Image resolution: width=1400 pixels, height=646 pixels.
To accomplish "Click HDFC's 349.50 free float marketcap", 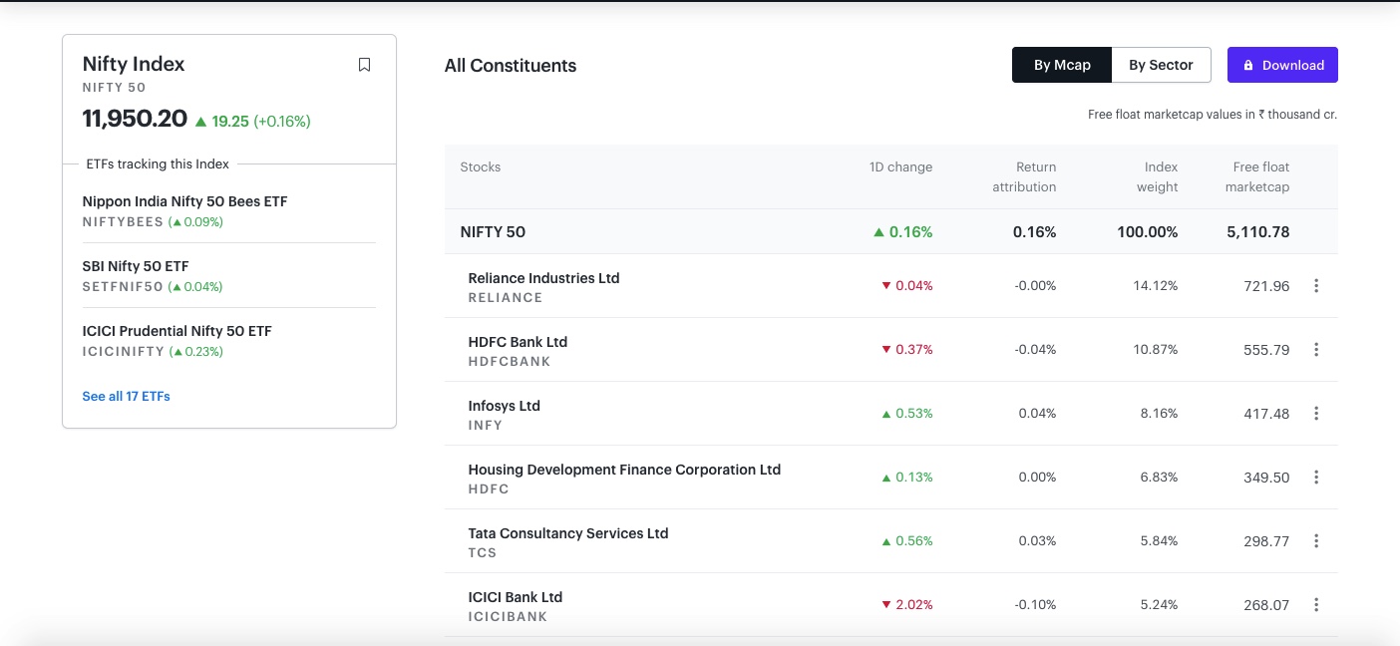I will tap(1266, 478).
